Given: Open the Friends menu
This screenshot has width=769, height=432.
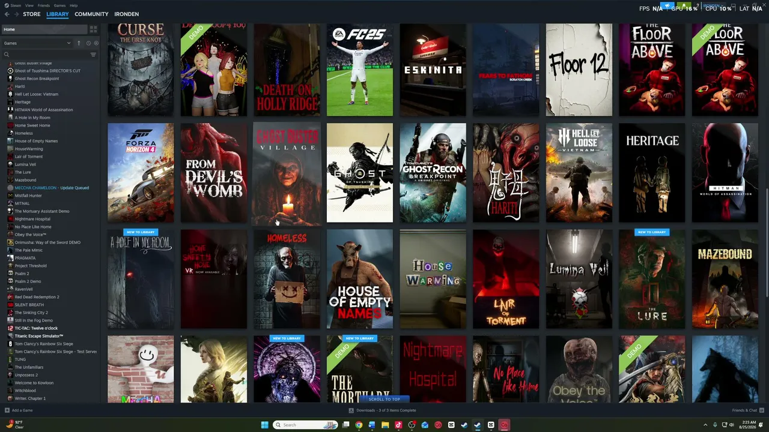Looking at the screenshot, I should point(44,5).
